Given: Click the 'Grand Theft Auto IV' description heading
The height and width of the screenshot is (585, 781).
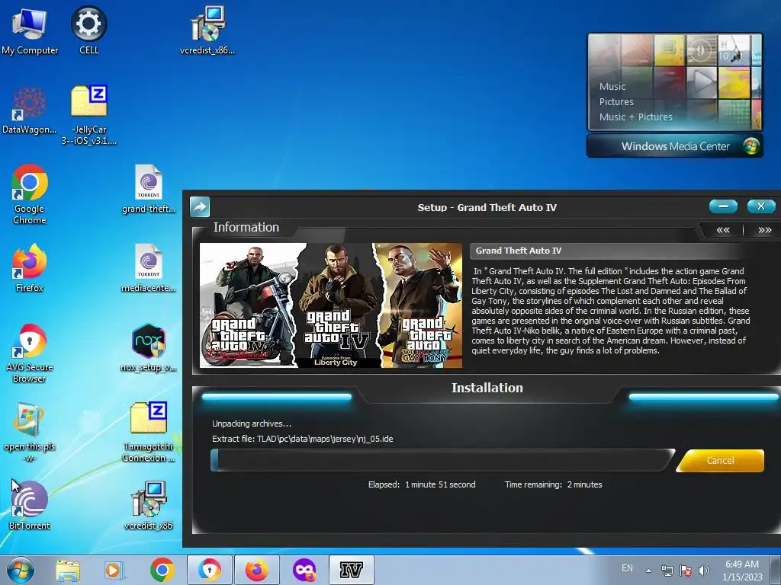Looking at the screenshot, I should click(x=518, y=251).
